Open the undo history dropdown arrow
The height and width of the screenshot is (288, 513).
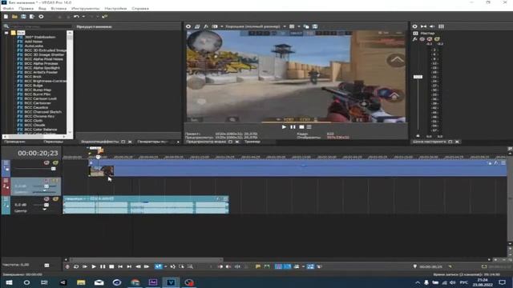[x=83, y=16]
